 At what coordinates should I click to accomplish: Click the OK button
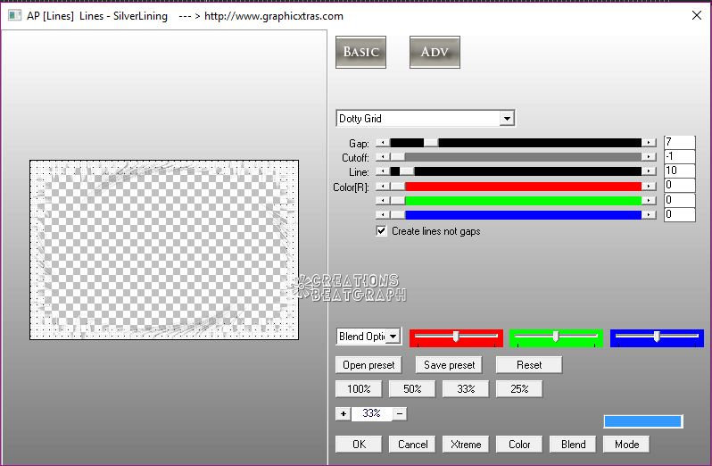(359, 445)
